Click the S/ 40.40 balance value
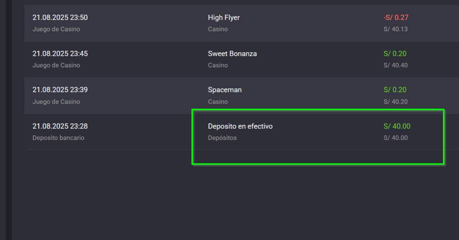 pyautogui.click(x=396, y=65)
